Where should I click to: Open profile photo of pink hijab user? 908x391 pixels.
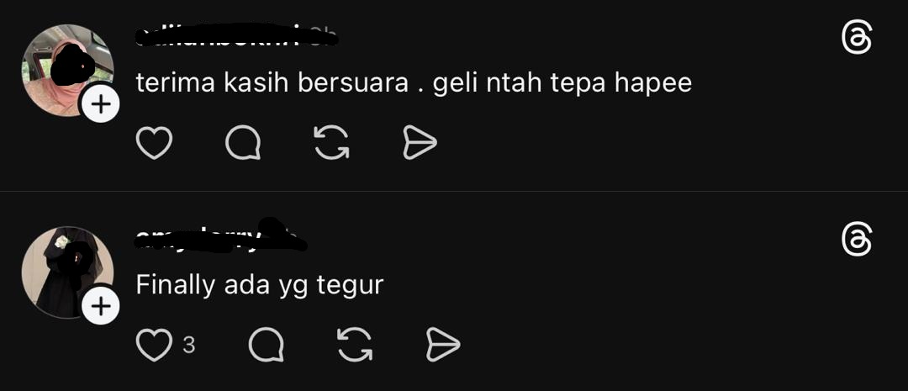point(67,70)
